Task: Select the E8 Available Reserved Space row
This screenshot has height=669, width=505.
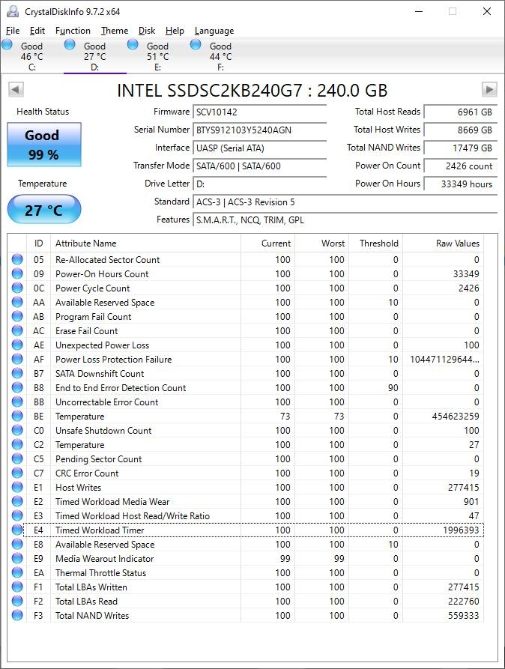Action: pos(246,545)
